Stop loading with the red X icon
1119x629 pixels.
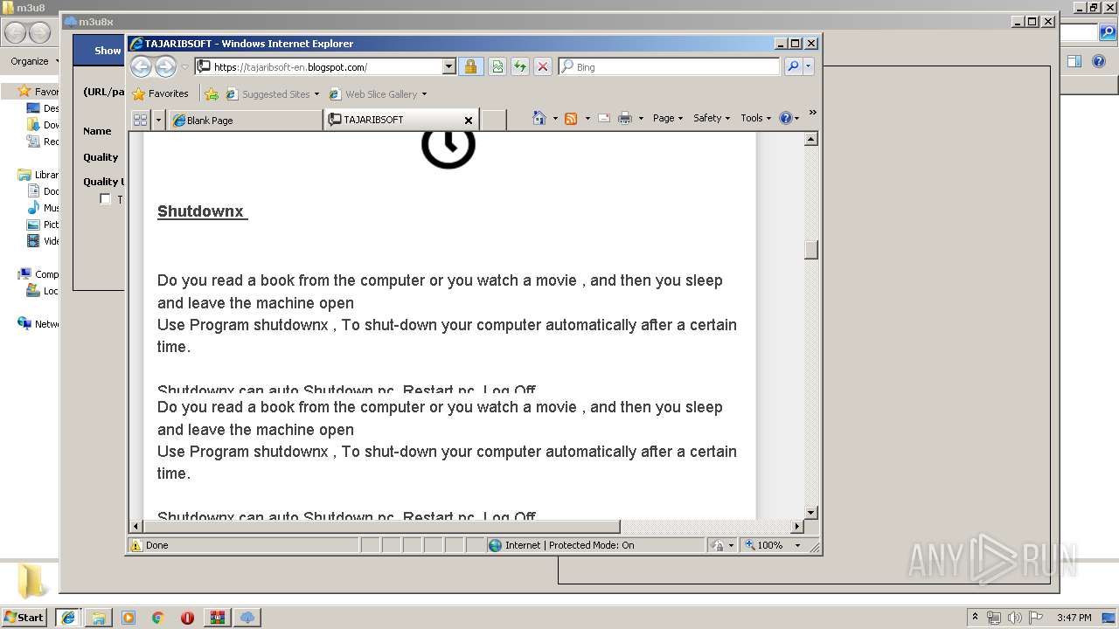coord(543,66)
